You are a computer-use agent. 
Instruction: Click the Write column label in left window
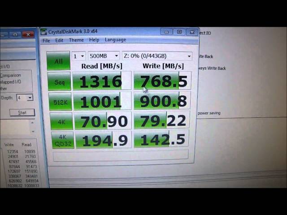coord(9,145)
